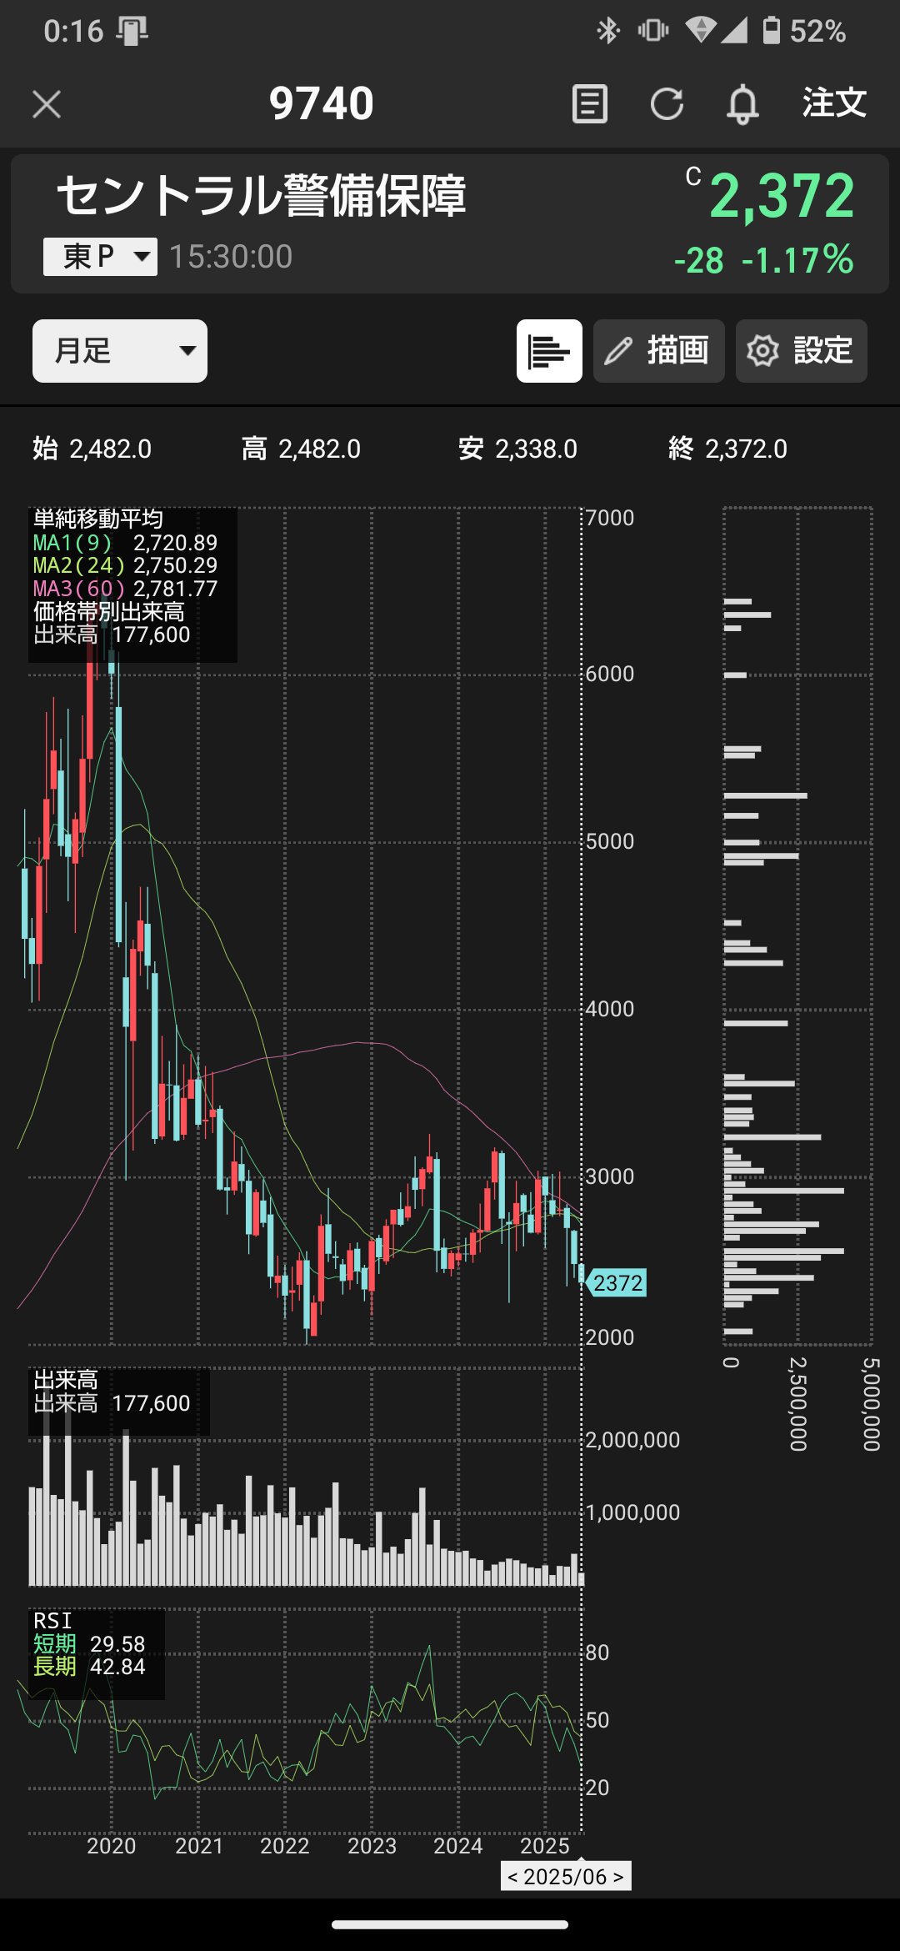900x1951 pixels.
Task: Select the 2372 current price label
Action: click(x=617, y=1282)
